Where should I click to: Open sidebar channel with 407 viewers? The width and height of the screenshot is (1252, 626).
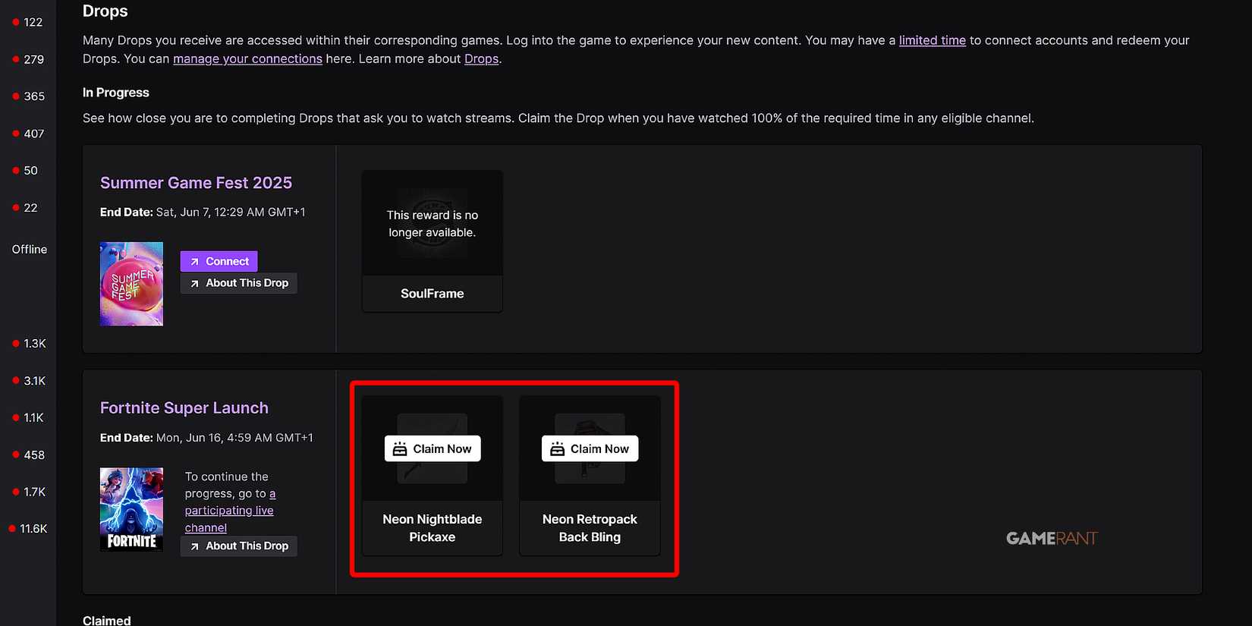28,134
